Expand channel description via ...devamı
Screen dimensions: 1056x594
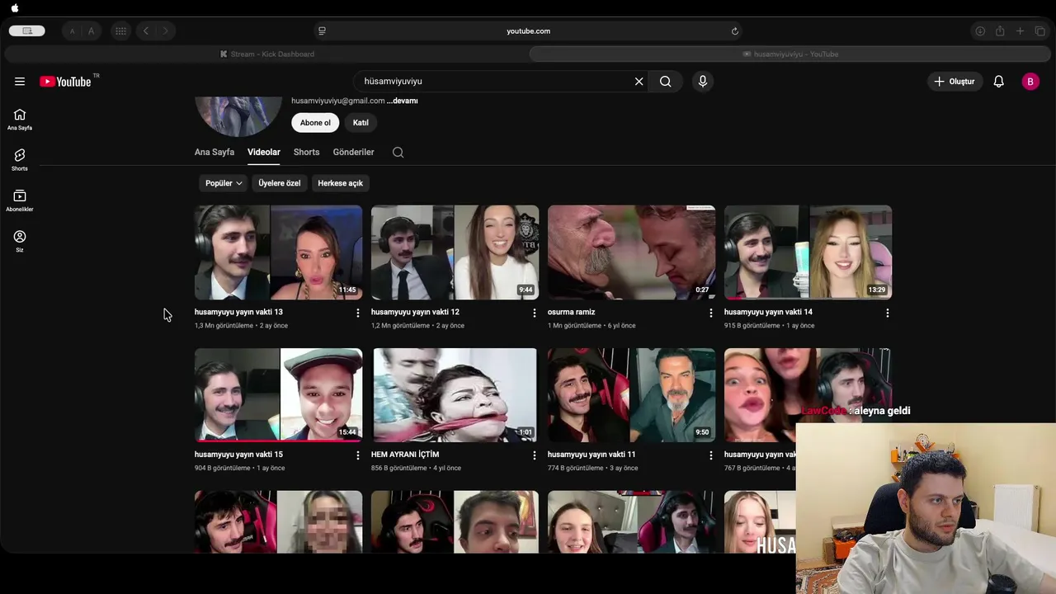403,101
